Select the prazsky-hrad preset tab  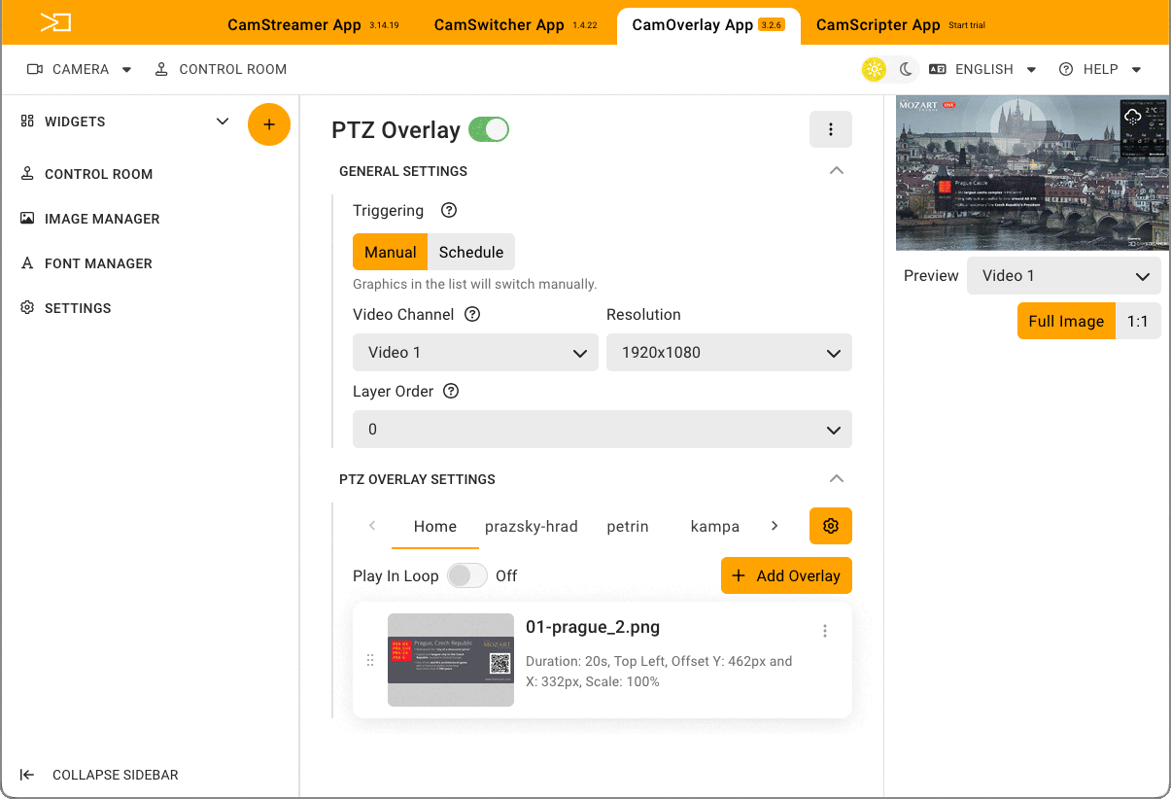(x=531, y=526)
